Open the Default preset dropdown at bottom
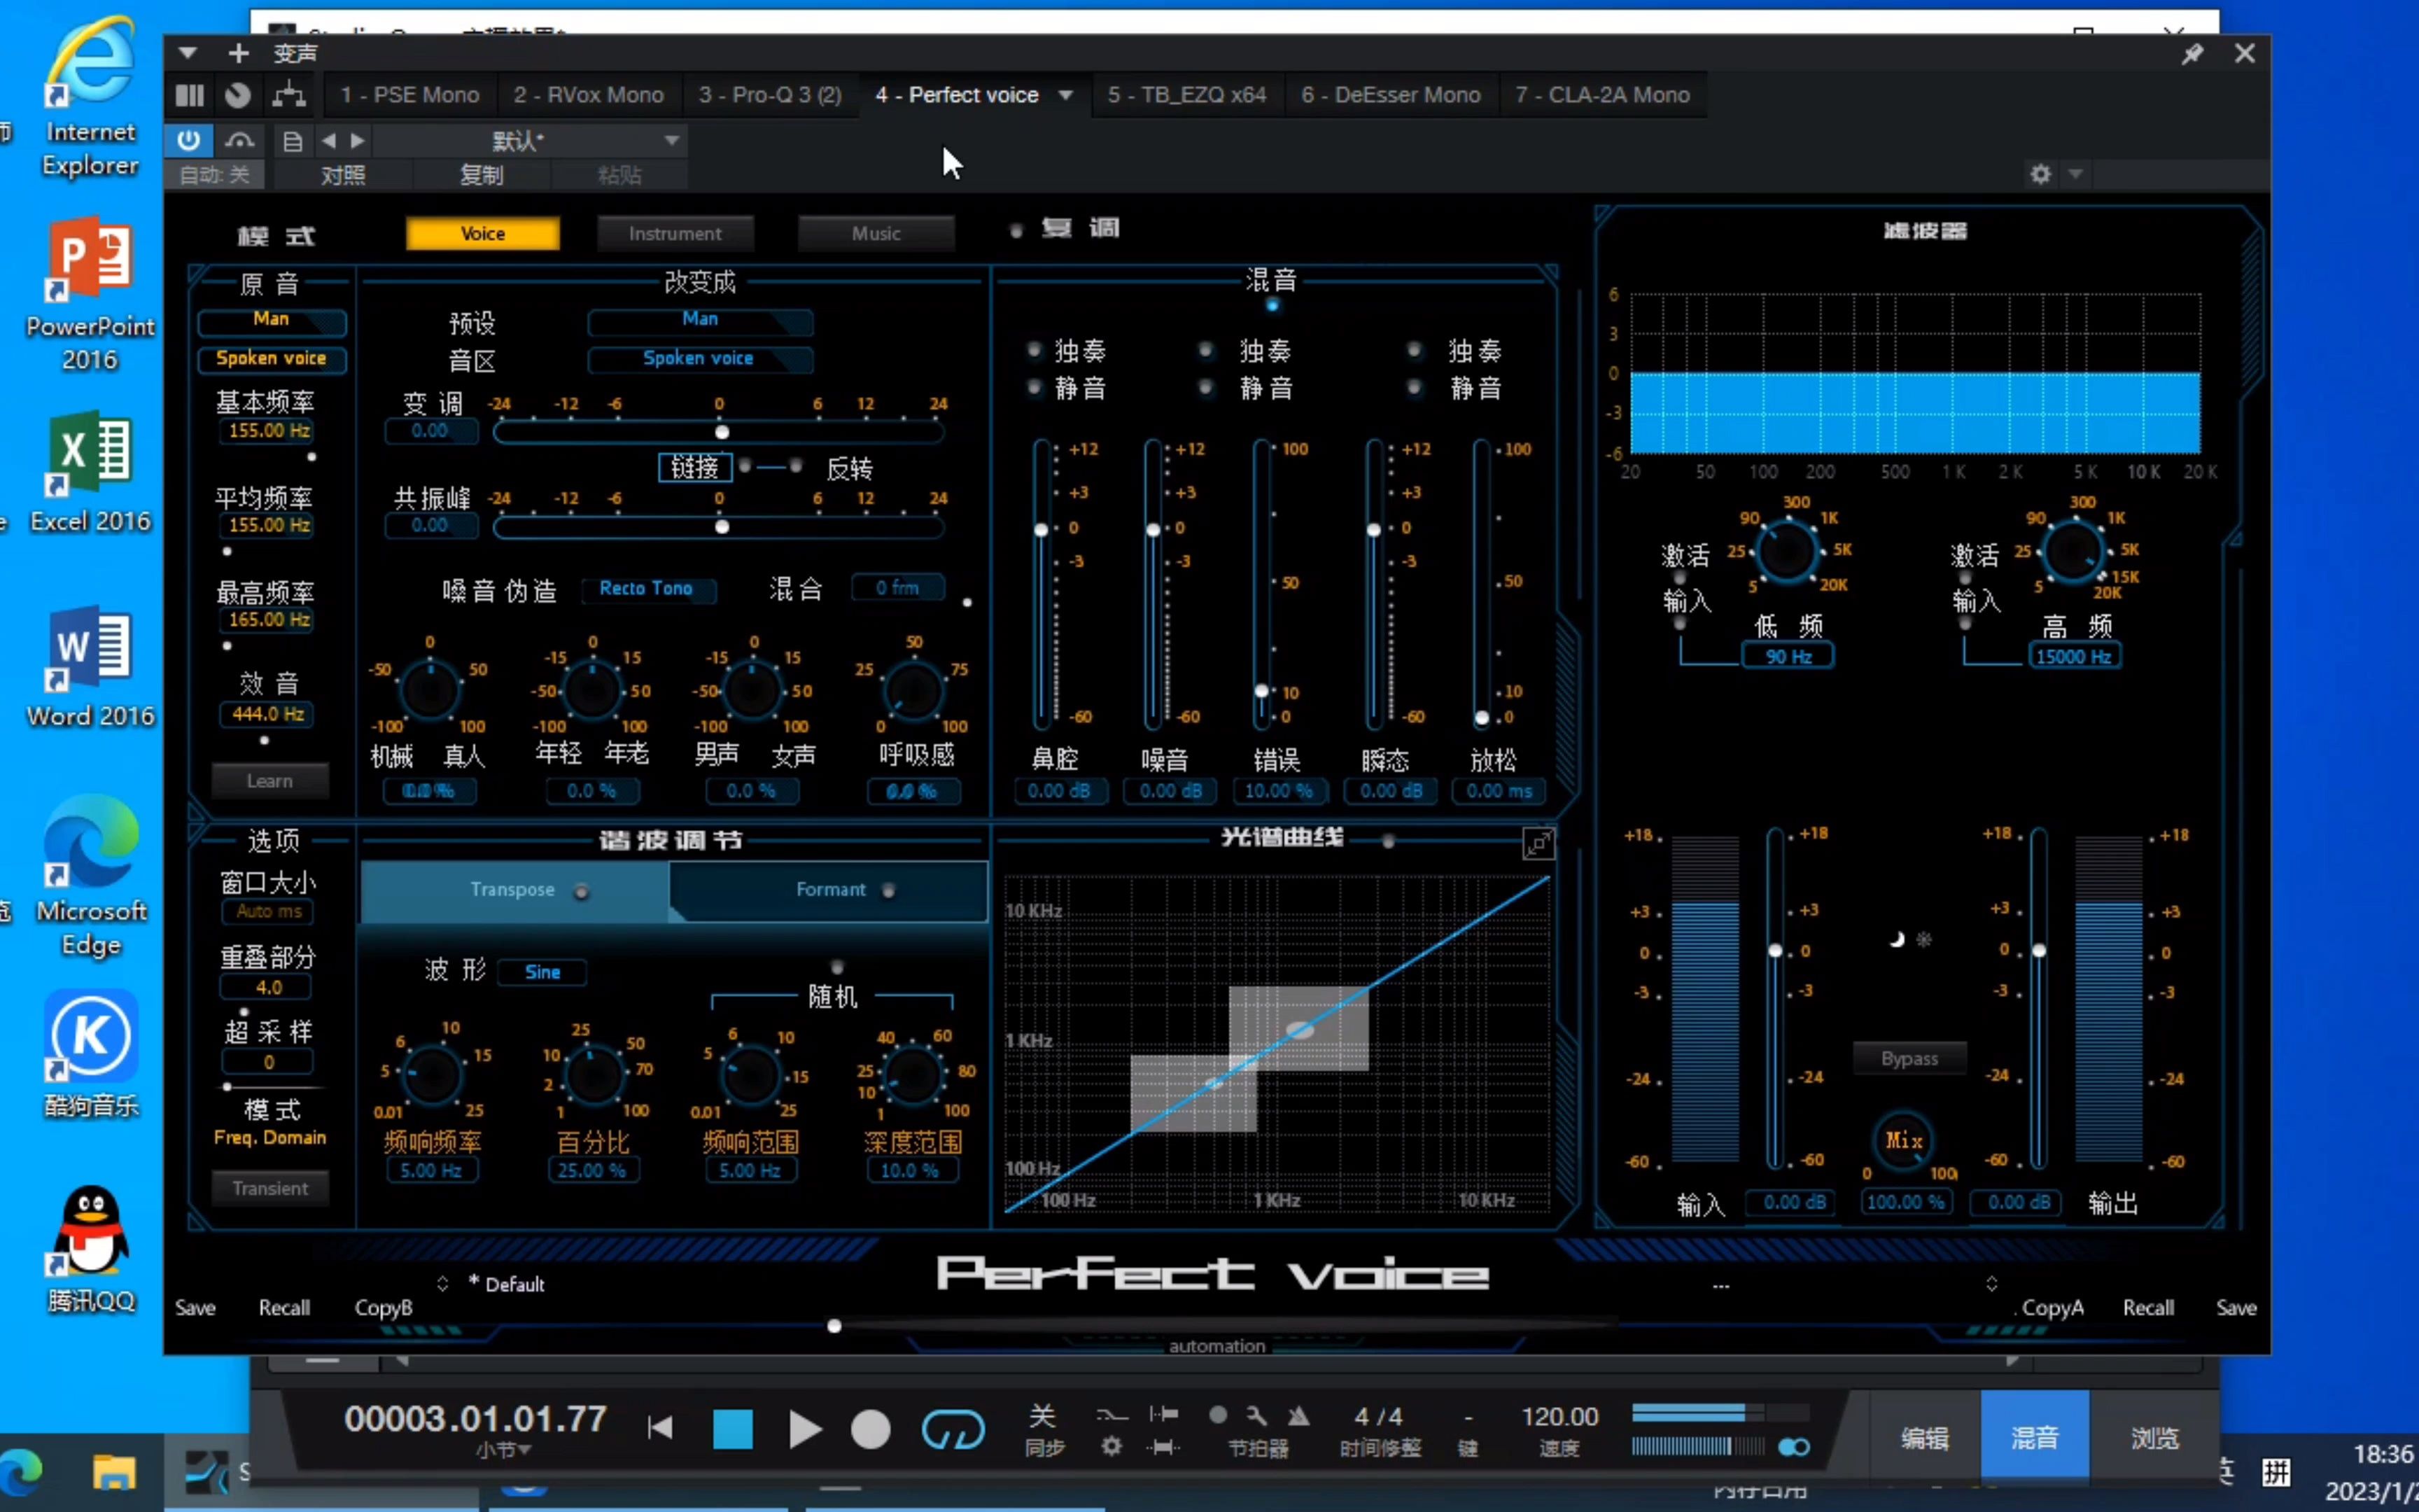 coord(514,1284)
